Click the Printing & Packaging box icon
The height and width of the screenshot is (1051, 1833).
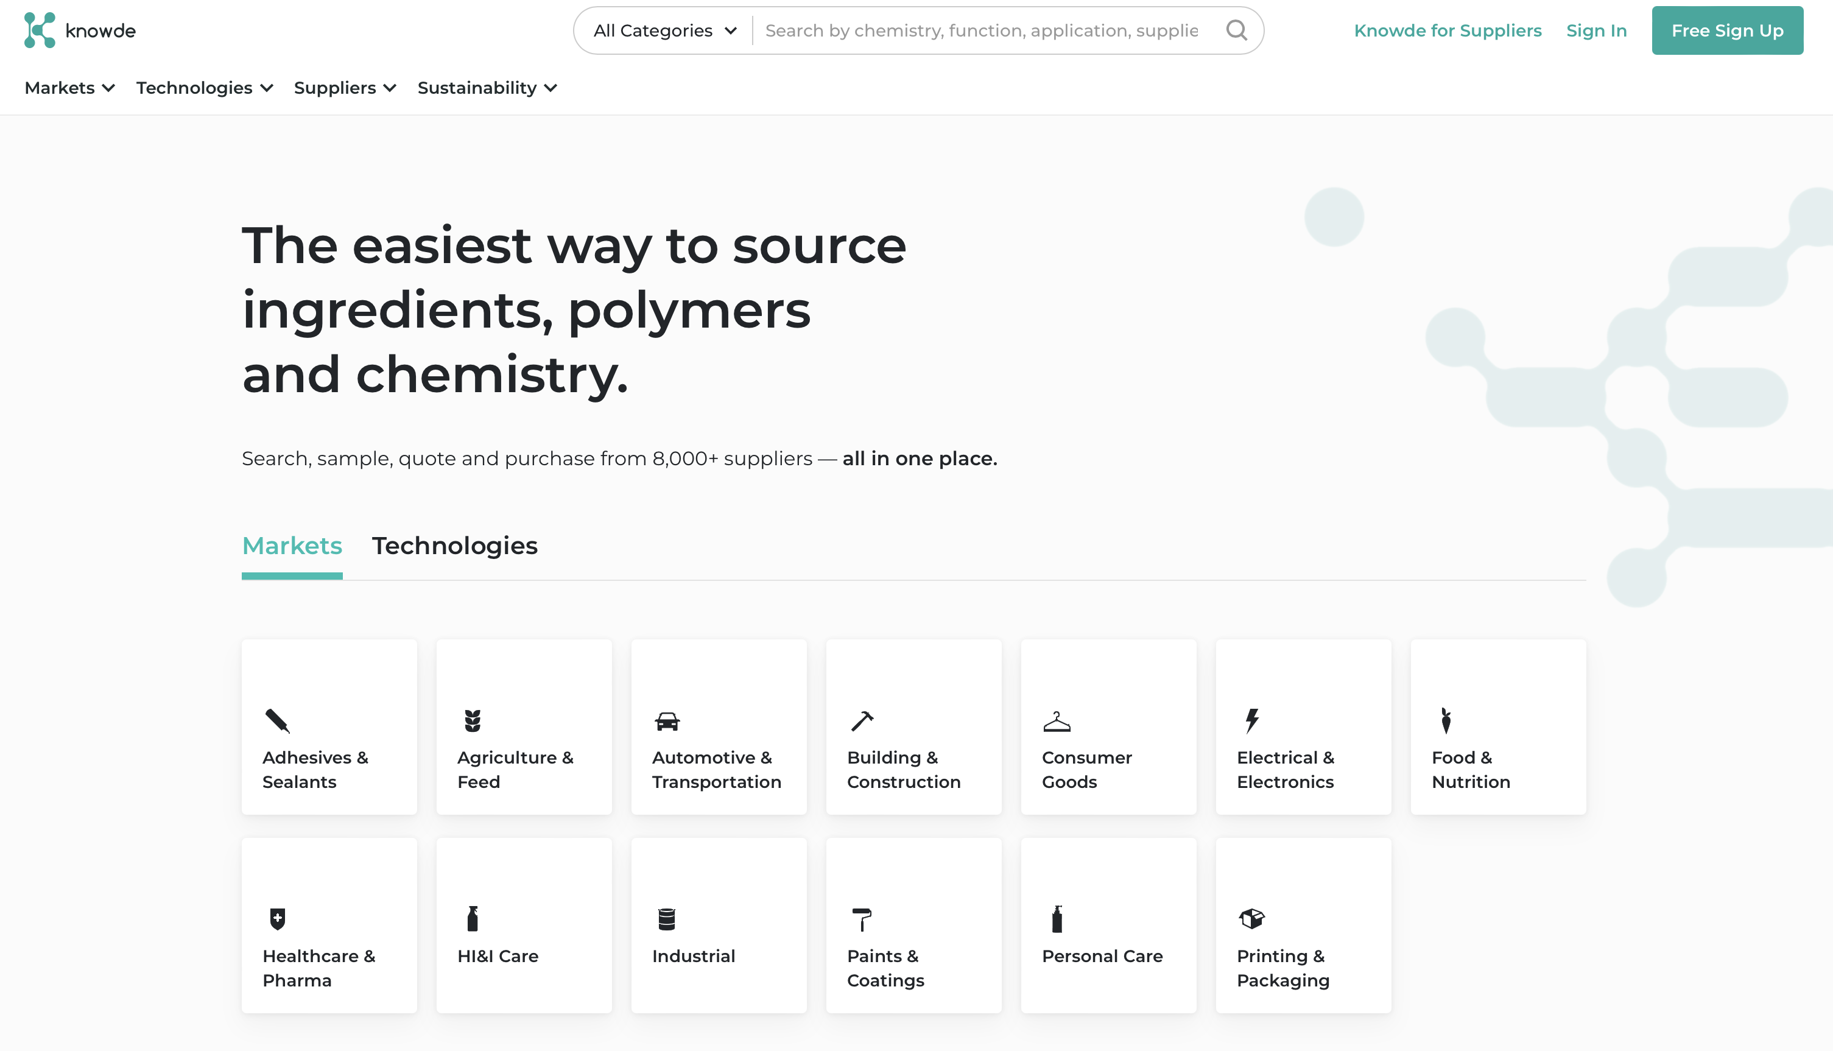pyautogui.click(x=1252, y=918)
